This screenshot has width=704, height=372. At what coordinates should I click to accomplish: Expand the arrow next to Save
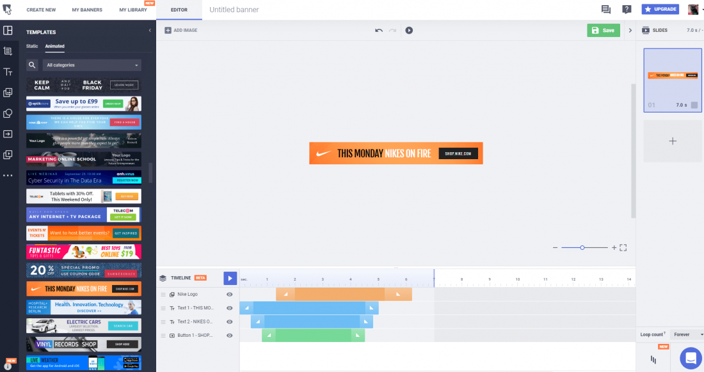point(630,31)
